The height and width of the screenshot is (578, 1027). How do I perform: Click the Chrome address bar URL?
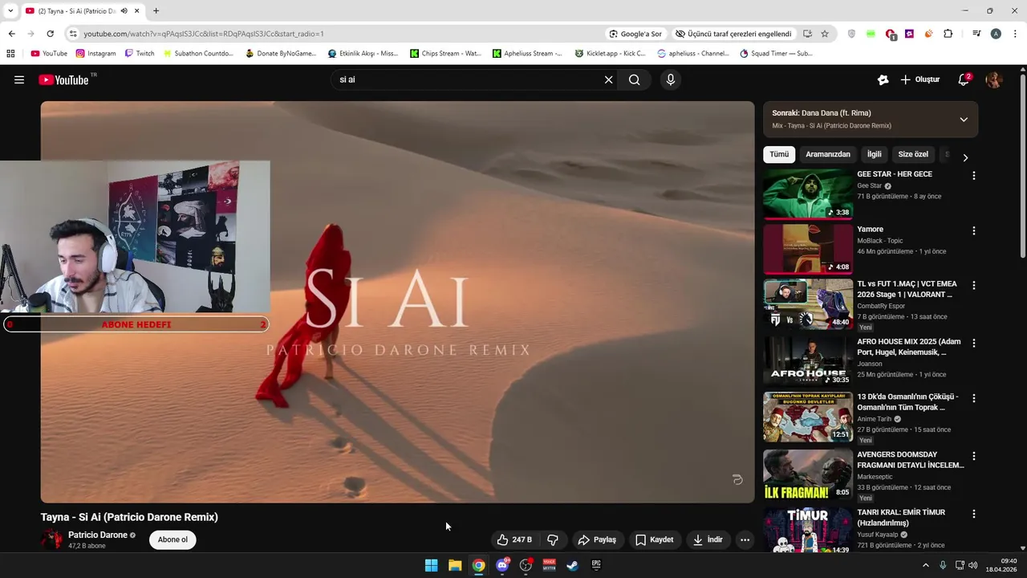[204, 34]
